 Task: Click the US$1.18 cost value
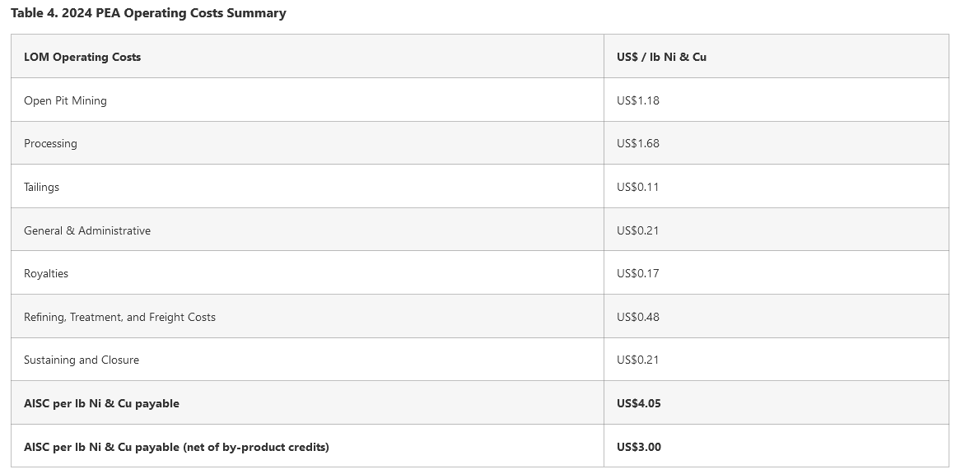pos(637,100)
